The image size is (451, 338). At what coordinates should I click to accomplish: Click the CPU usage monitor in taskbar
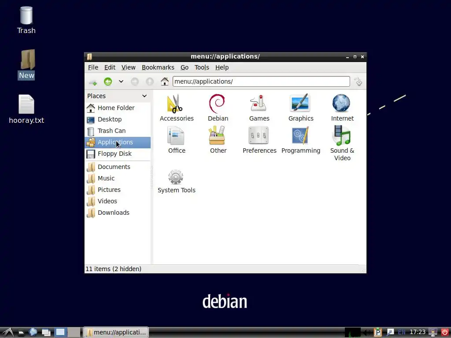point(353,332)
